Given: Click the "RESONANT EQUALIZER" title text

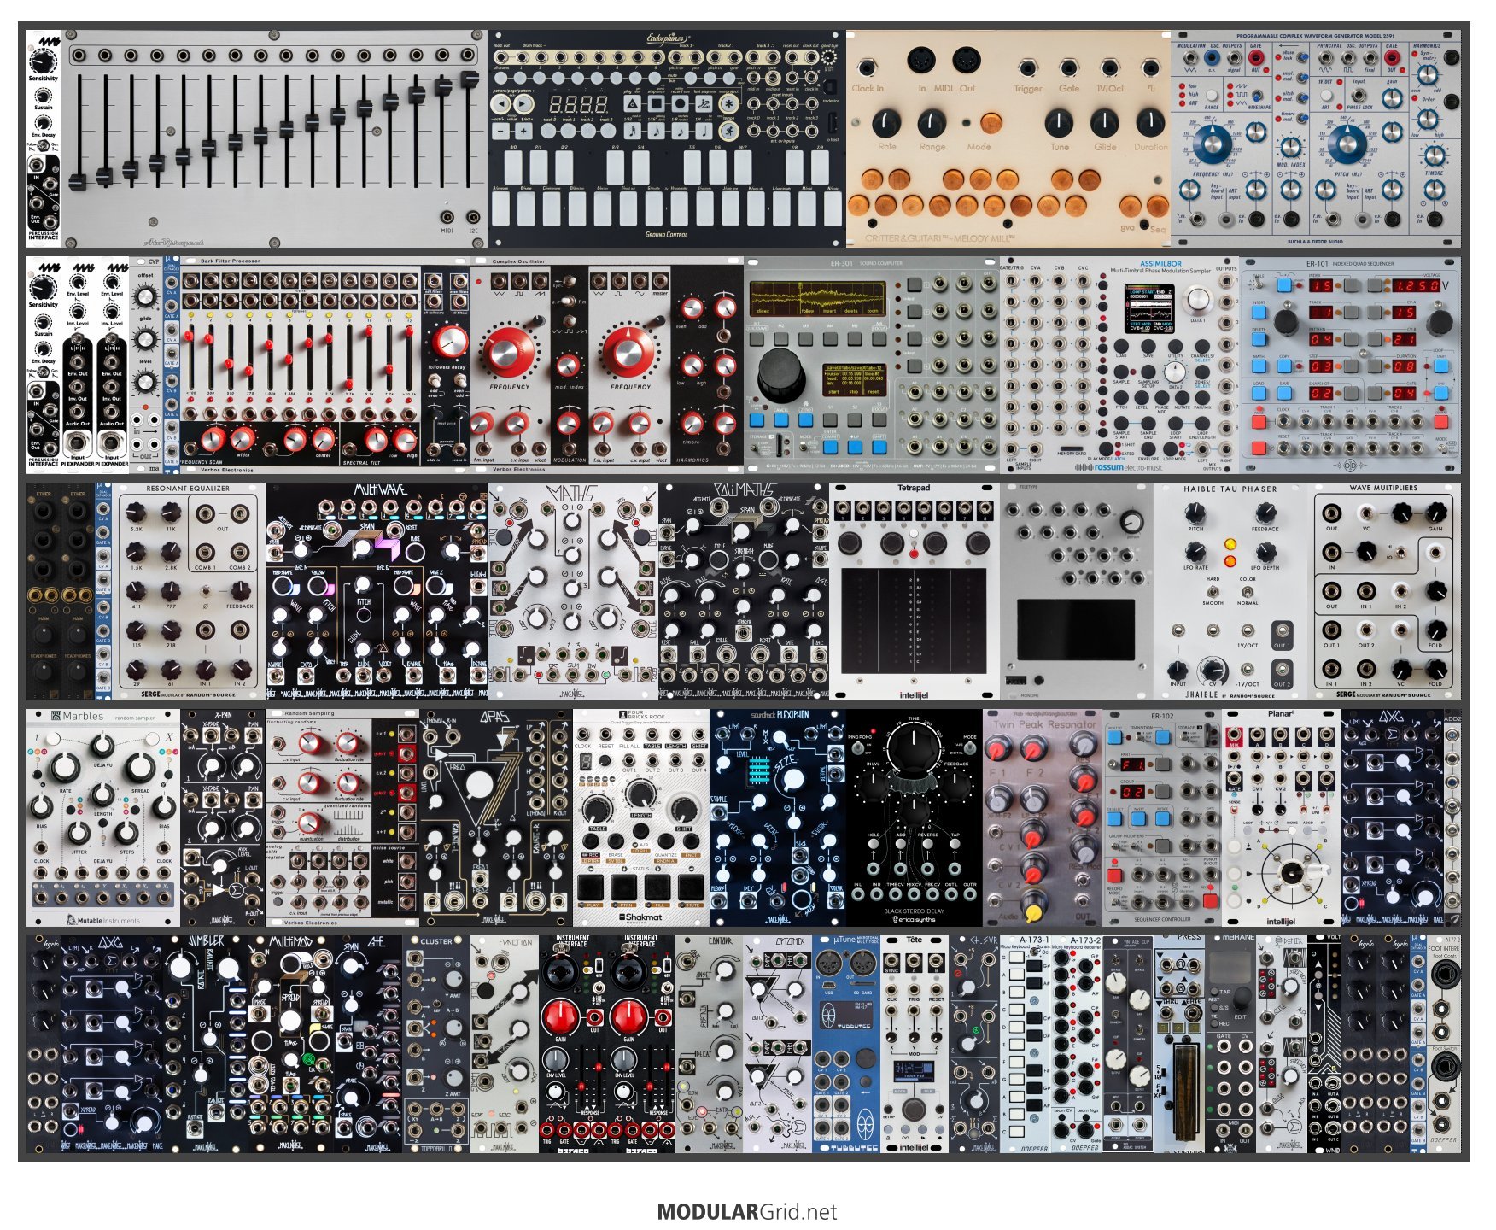Looking at the screenshot, I should (x=188, y=489).
